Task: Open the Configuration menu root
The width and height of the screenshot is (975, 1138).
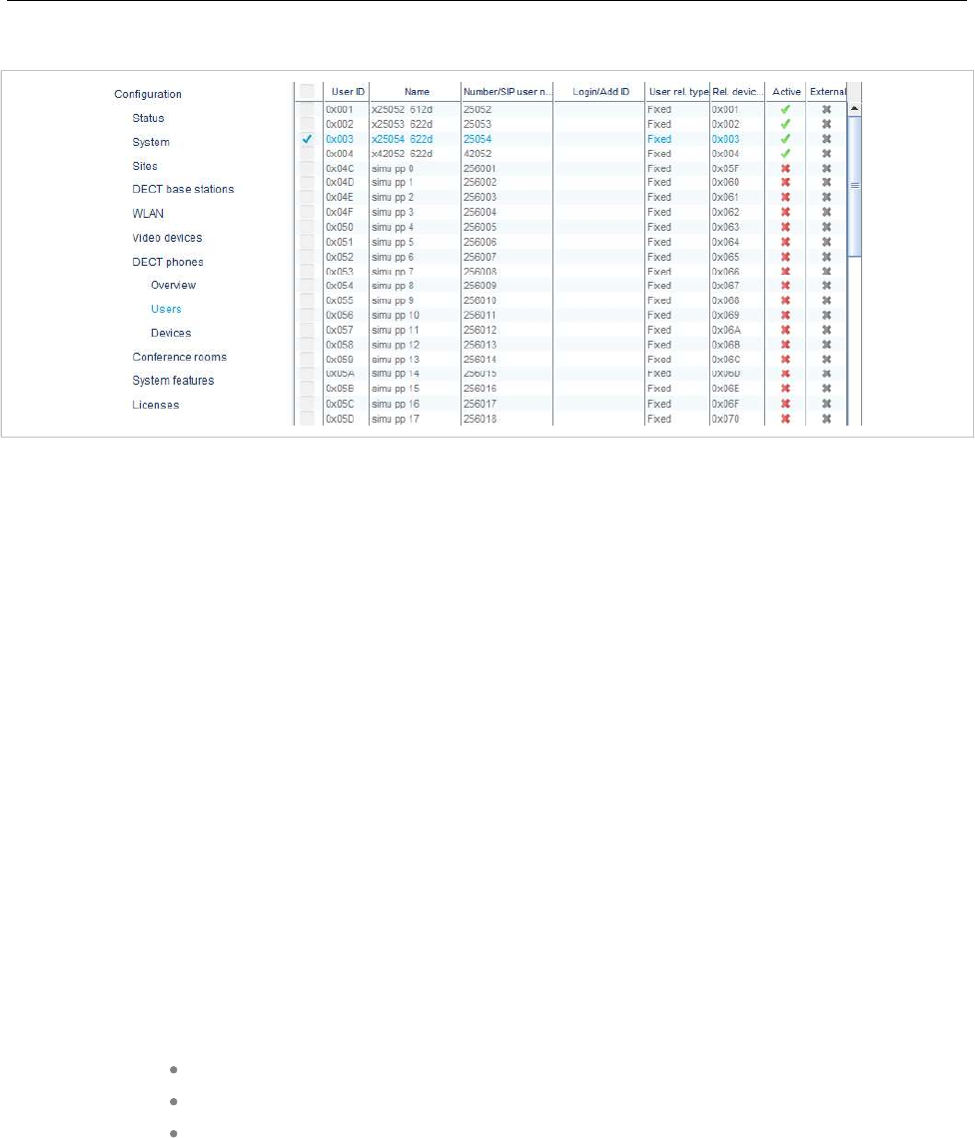Action: pyautogui.click(x=148, y=94)
